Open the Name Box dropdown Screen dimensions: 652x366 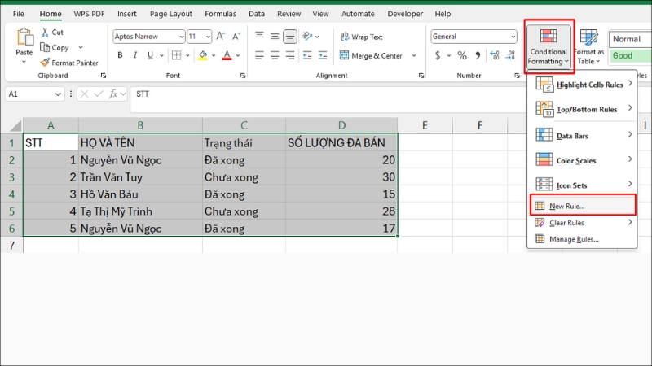click(x=58, y=94)
